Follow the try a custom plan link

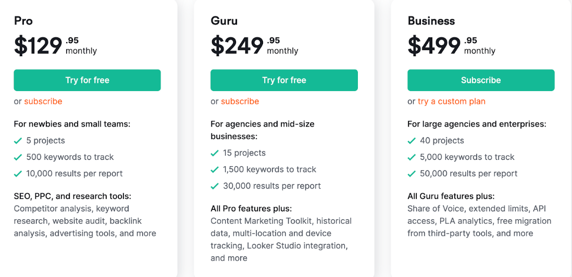452,102
